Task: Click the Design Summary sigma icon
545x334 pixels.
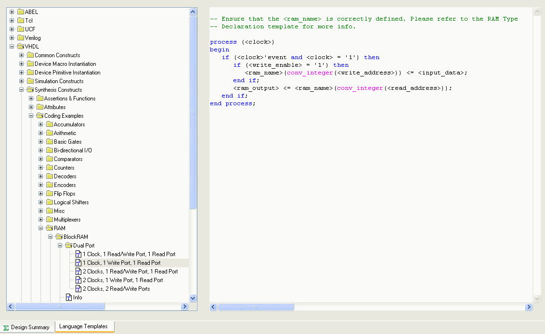Action: tap(6, 327)
